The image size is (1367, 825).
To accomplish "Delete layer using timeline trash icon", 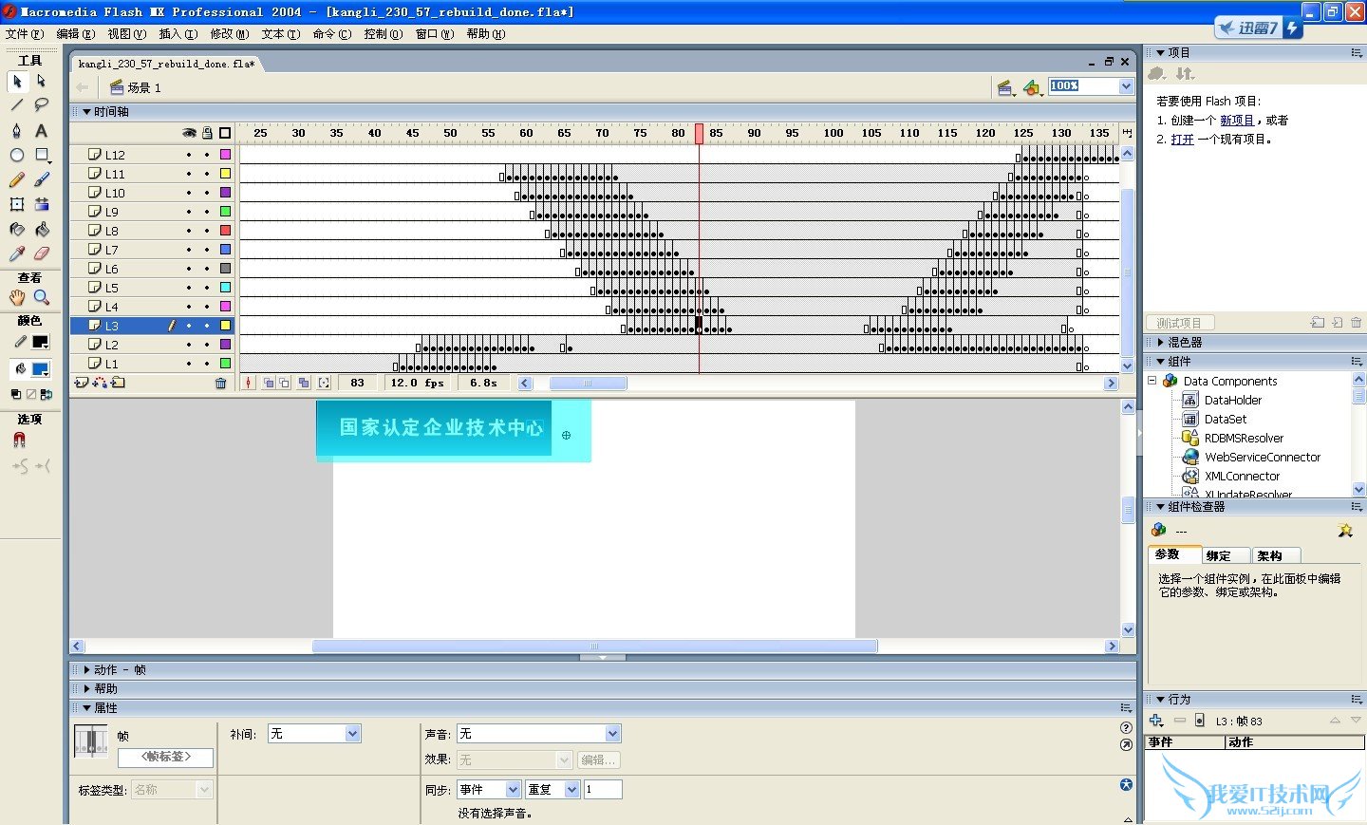I will (x=220, y=383).
